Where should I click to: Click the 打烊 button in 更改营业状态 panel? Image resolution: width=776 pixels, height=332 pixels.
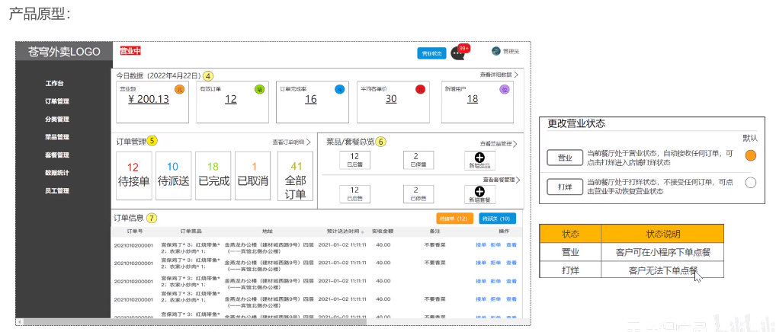click(565, 187)
